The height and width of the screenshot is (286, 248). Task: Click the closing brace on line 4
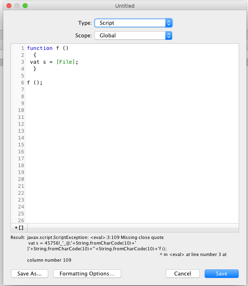[35, 69]
